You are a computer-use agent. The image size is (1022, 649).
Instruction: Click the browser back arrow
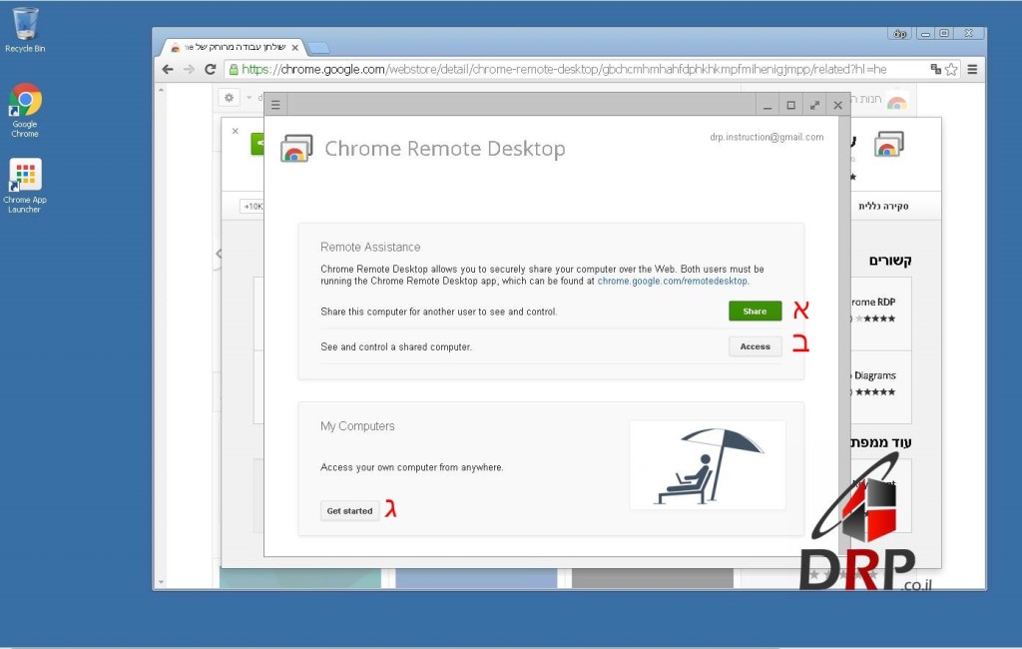click(168, 69)
